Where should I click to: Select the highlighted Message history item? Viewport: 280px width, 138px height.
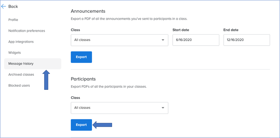33,64
